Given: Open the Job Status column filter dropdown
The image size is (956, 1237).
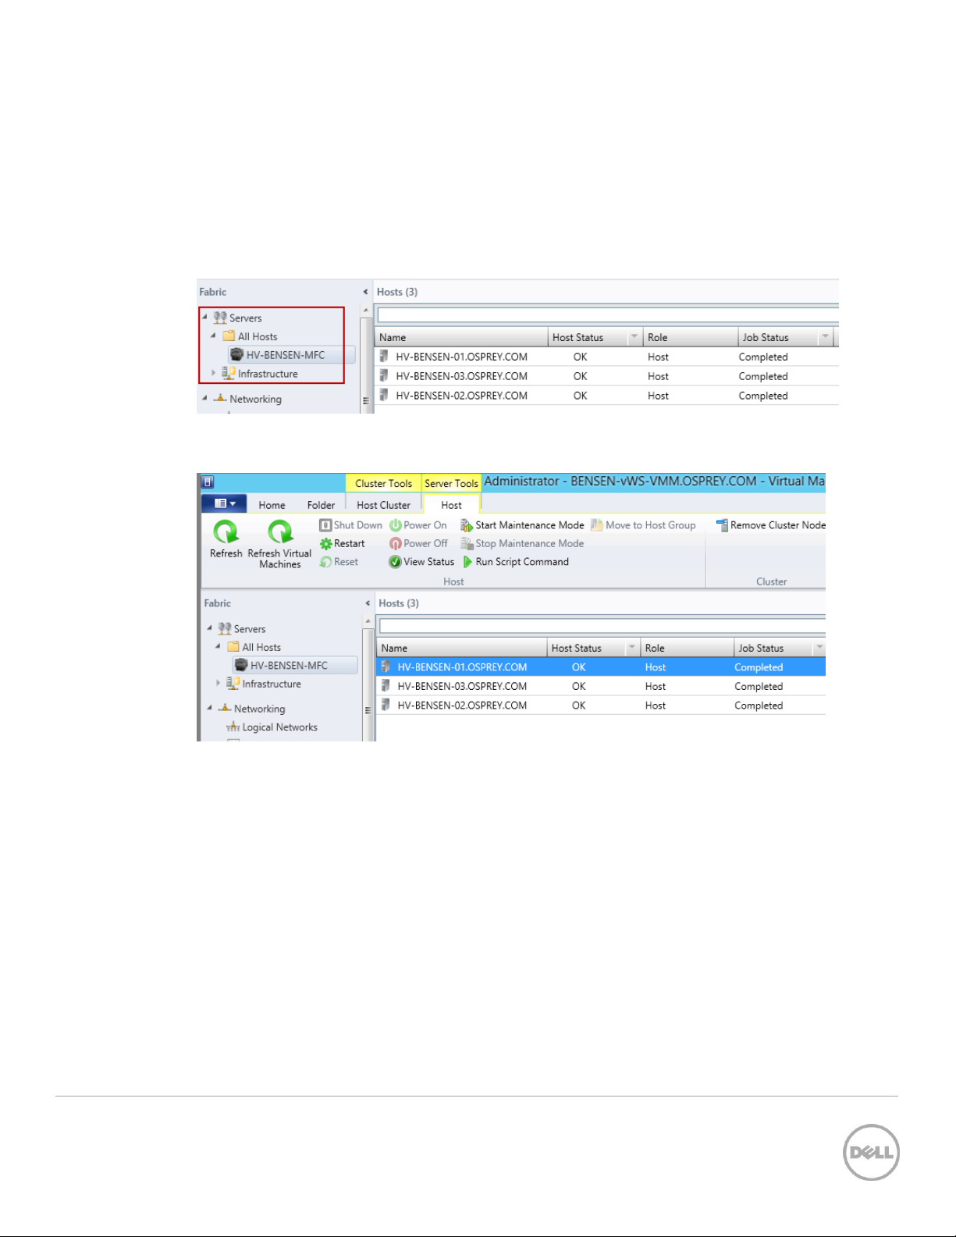Looking at the screenshot, I should click(x=819, y=648).
